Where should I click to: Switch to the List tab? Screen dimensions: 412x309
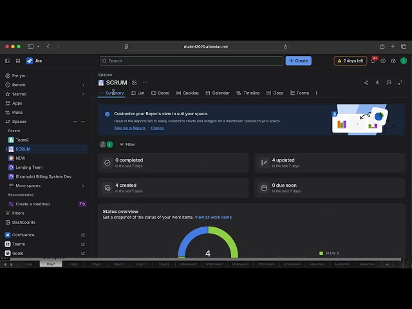click(138, 93)
